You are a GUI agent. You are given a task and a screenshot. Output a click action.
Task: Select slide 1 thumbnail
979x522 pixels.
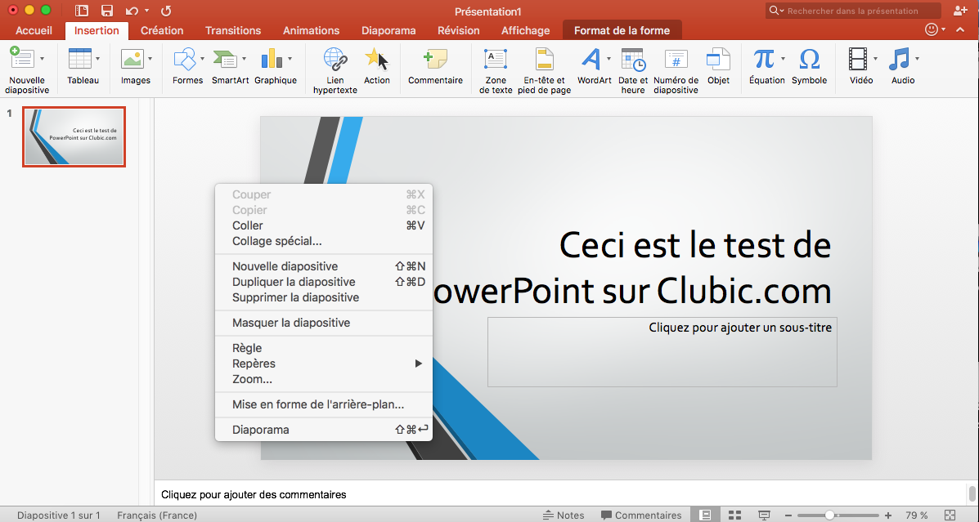tap(74, 136)
